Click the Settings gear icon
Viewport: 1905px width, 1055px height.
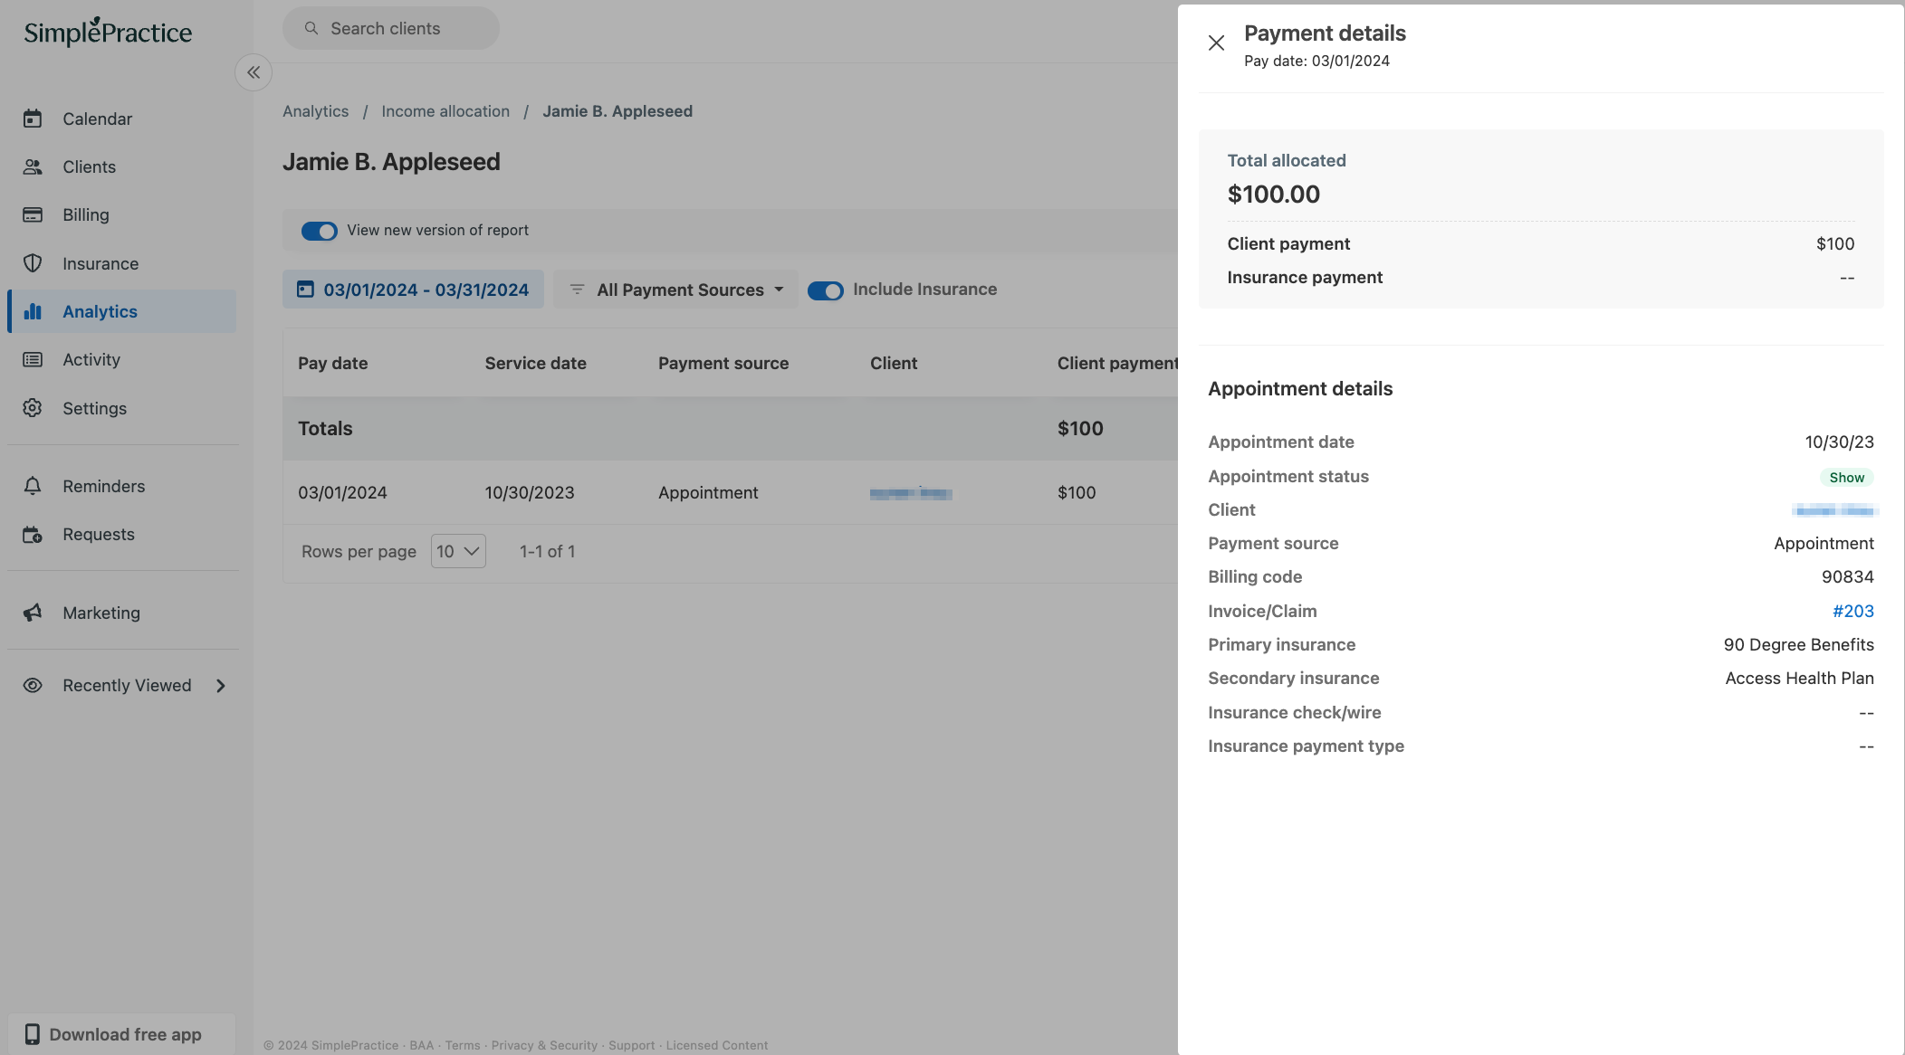(x=33, y=408)
